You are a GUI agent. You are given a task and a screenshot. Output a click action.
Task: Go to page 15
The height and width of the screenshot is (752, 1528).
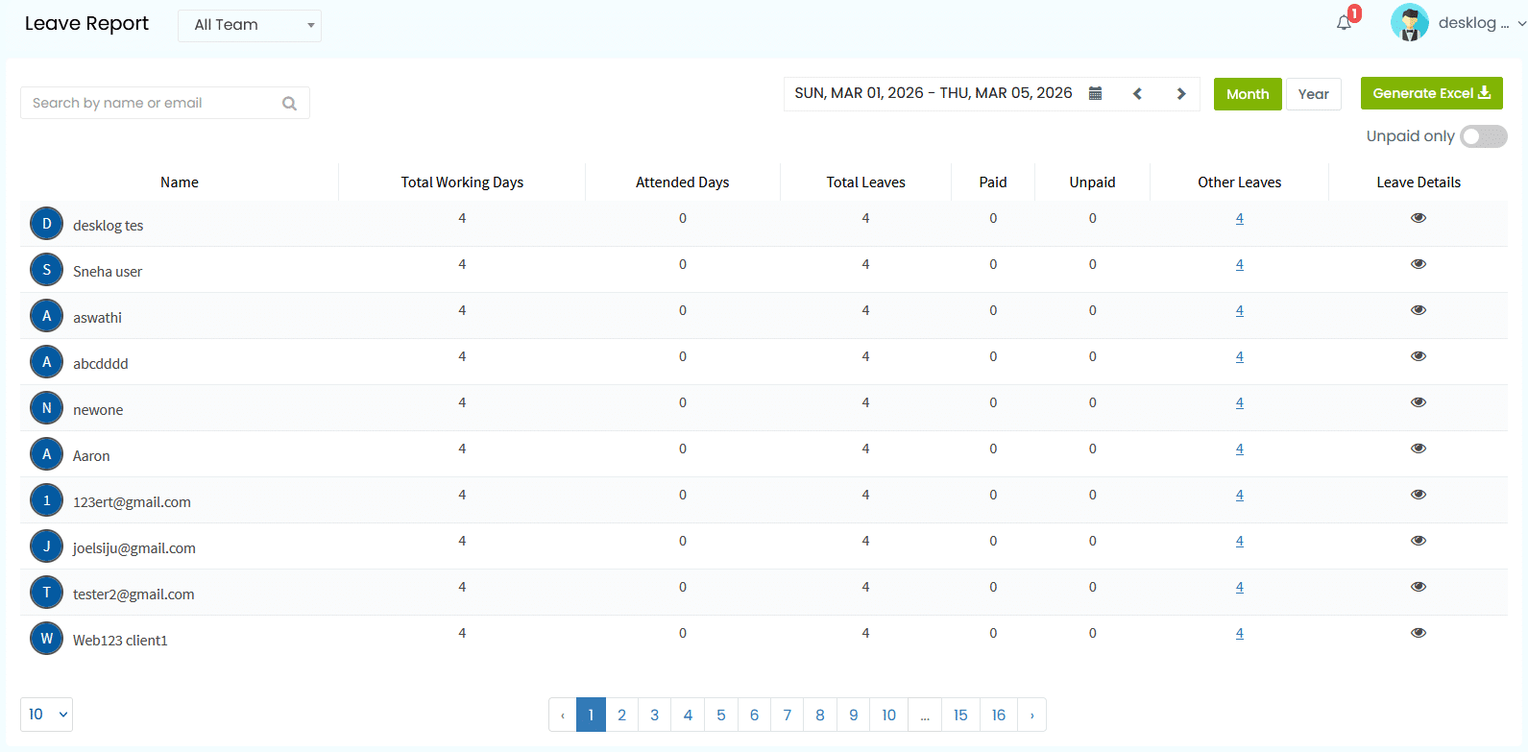point(960,715)
